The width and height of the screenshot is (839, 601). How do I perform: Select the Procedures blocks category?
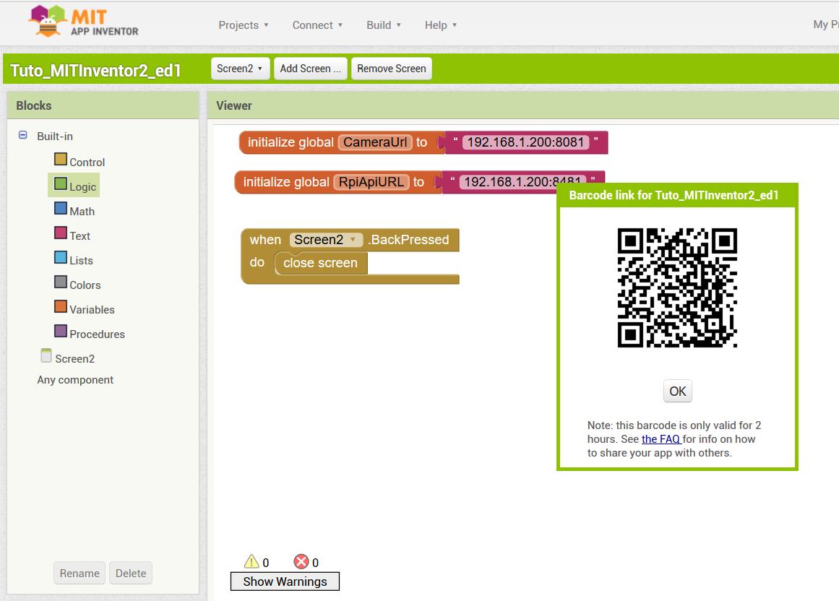[x=90, y=334]
